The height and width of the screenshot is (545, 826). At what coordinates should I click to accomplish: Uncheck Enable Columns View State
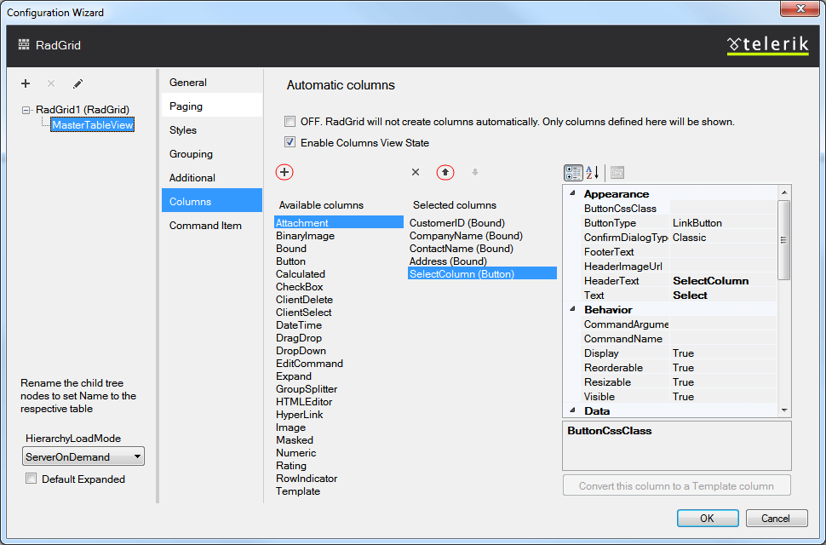(290, 143)
